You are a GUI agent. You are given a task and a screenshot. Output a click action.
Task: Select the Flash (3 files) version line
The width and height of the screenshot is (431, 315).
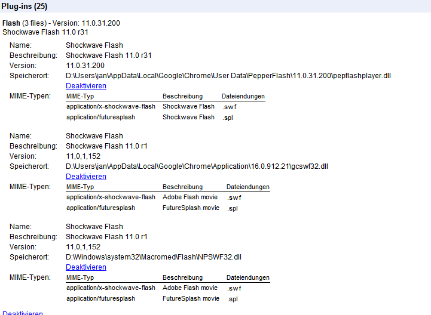coord(61,23)
